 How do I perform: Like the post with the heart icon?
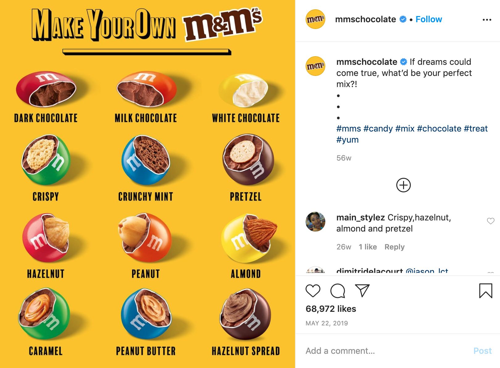pyautogui.click(x=313, y=291)
